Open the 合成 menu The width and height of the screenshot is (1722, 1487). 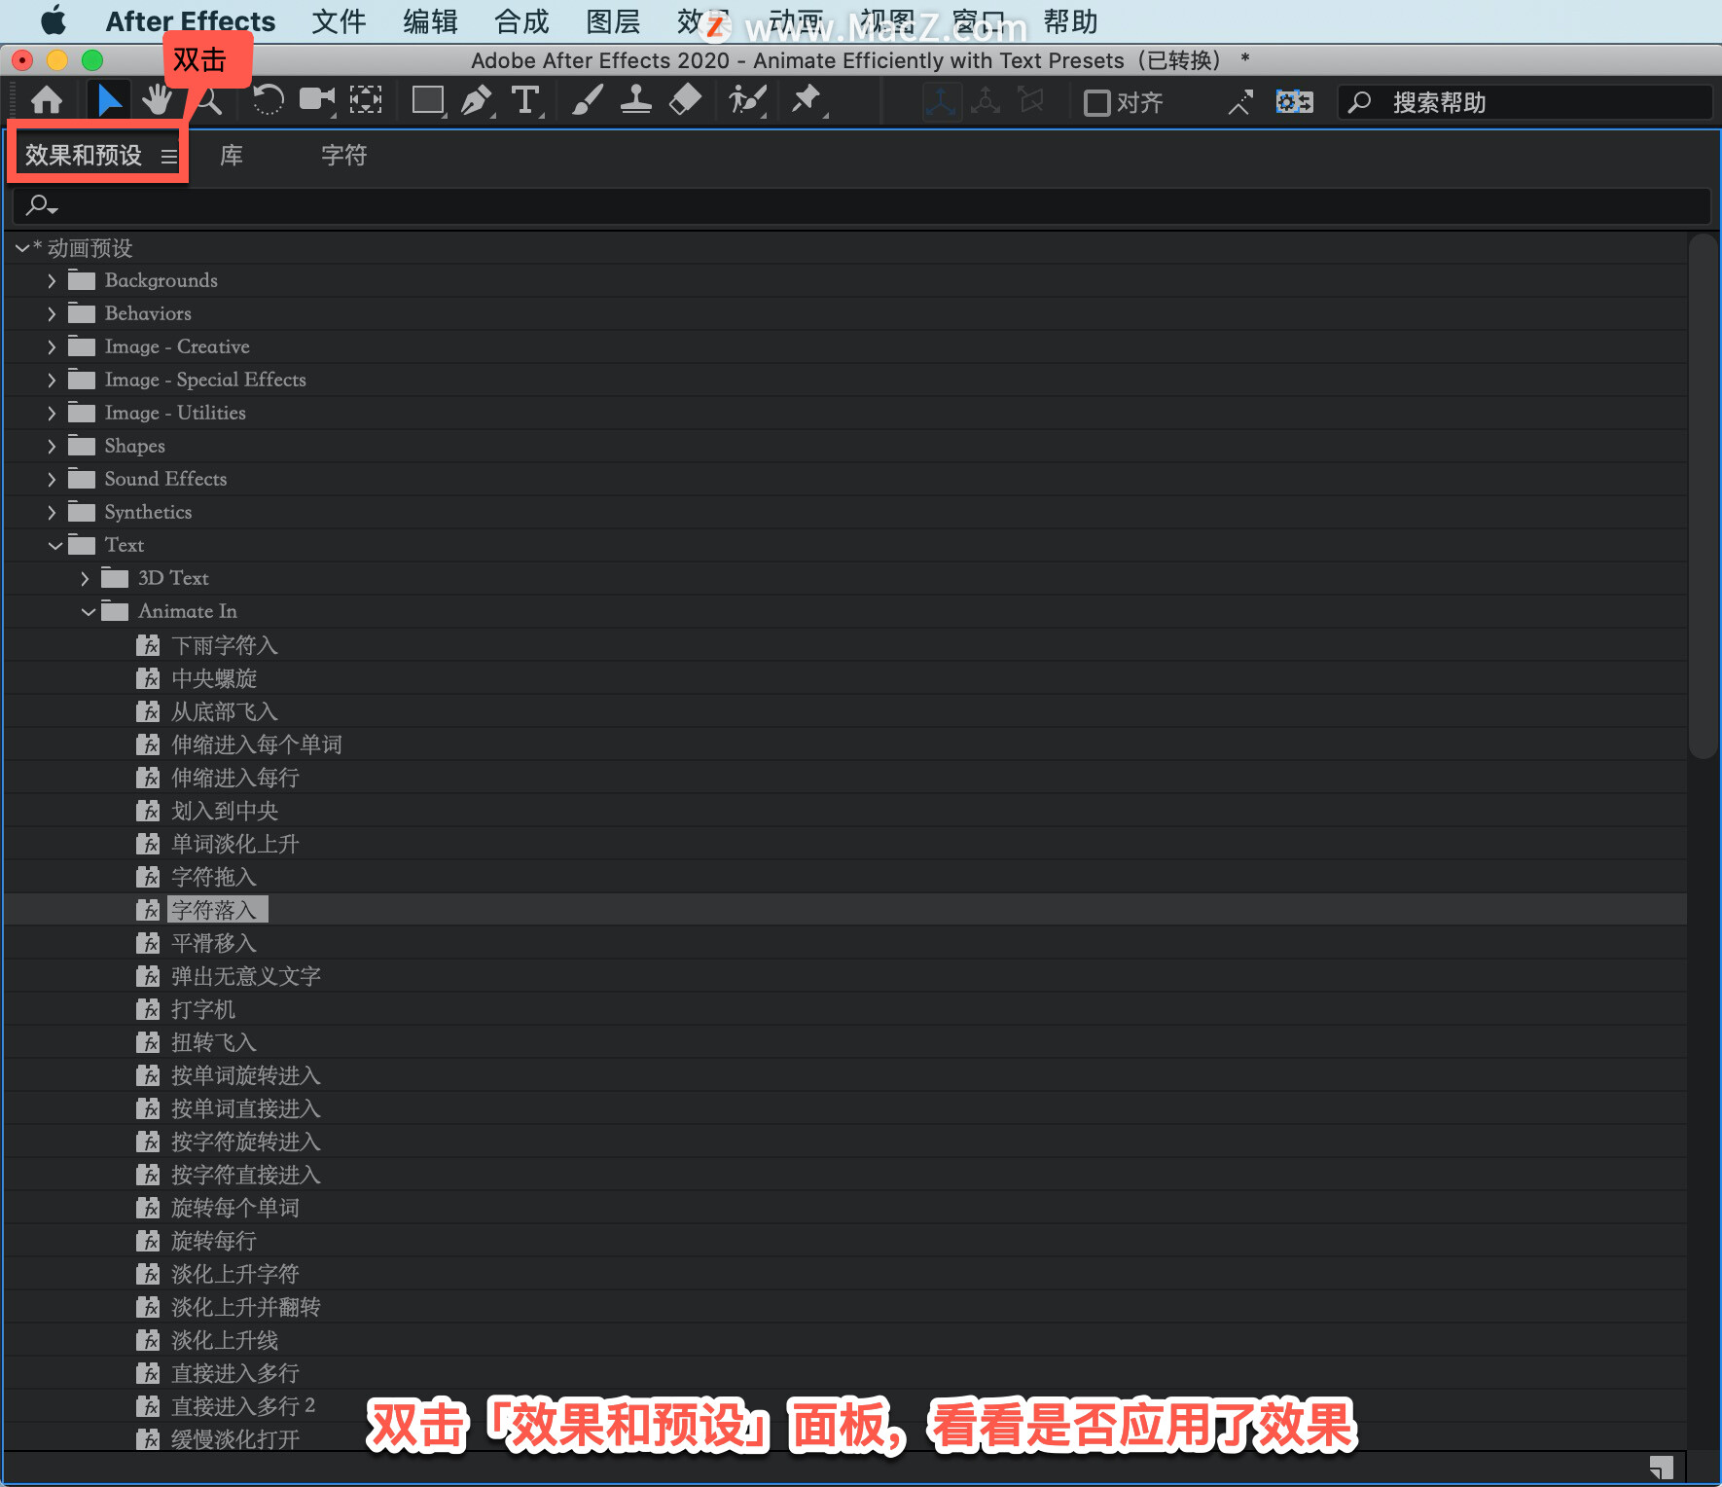point(521,21)
